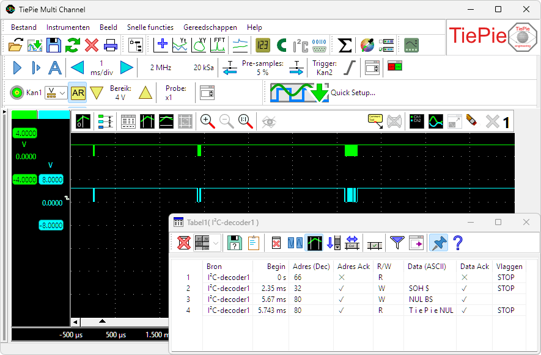This screenshot has height=355, width=541.
Task: Click the Data (ASCII) column header
Action: 427,266
